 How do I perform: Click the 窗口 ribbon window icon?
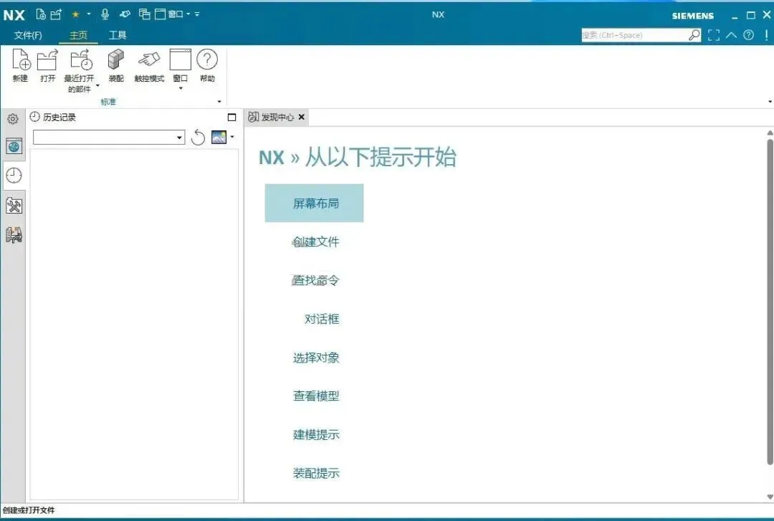pyautogui.click(x=180, y=60)
